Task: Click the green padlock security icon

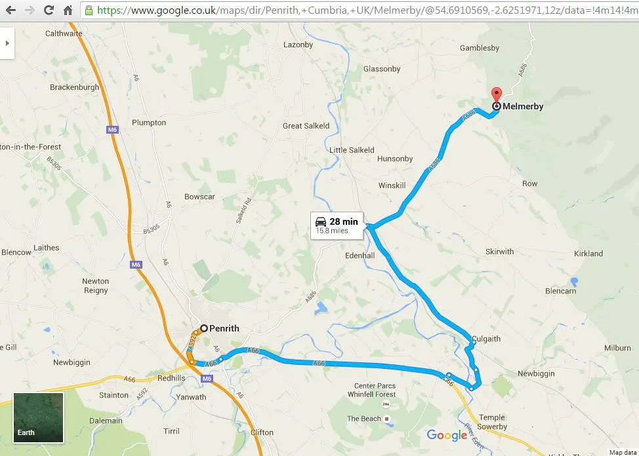Action: (x=89, y=10)
